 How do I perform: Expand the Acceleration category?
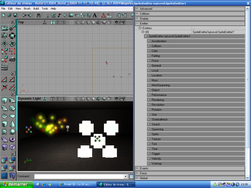pos(149,41)
